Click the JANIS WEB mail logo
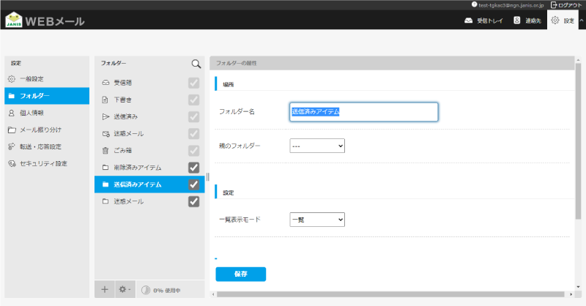 pos(45,20)
